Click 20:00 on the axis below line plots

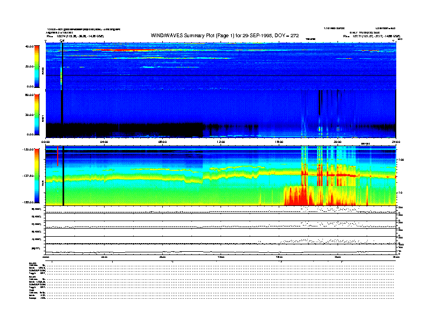pos(338,257)
